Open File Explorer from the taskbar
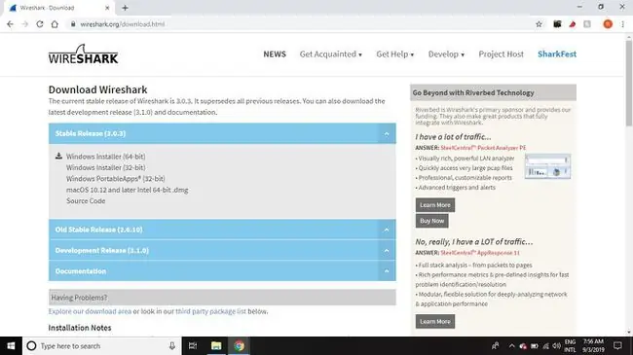 (216, 345)
